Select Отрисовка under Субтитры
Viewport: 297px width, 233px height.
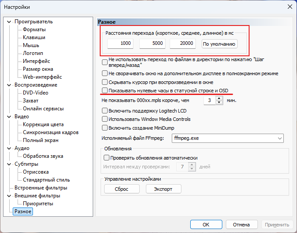tap(36, 172)
